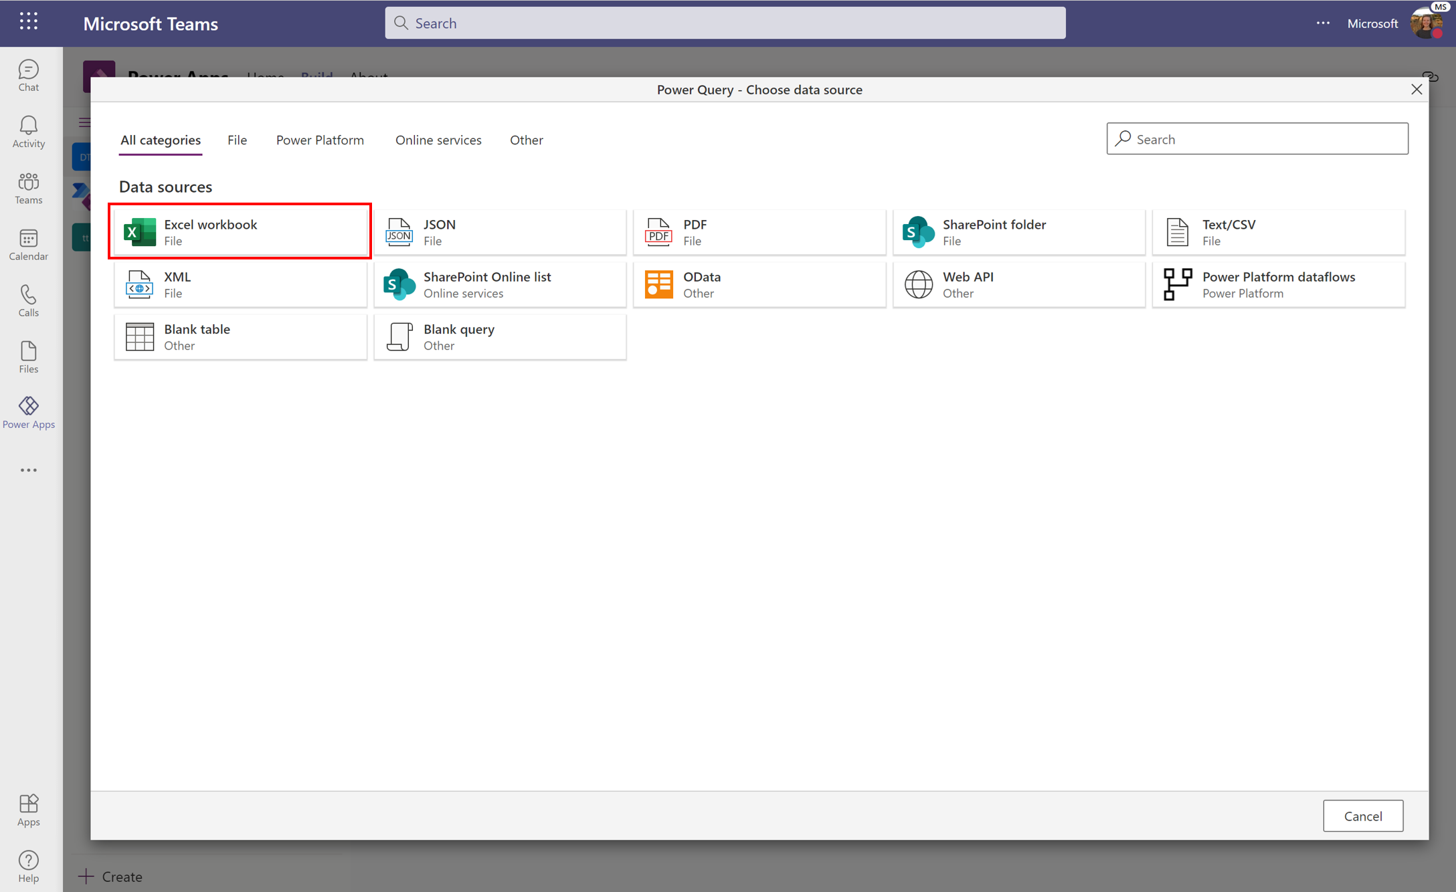Image resolution: width=1456 pixels, height=892 pixels.
Task: Switch to File category tab
Action: pyautogui.click(x=236, y=139)
